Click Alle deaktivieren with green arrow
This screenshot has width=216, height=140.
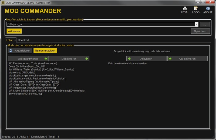pyautogui.click(x=28, y=59)
